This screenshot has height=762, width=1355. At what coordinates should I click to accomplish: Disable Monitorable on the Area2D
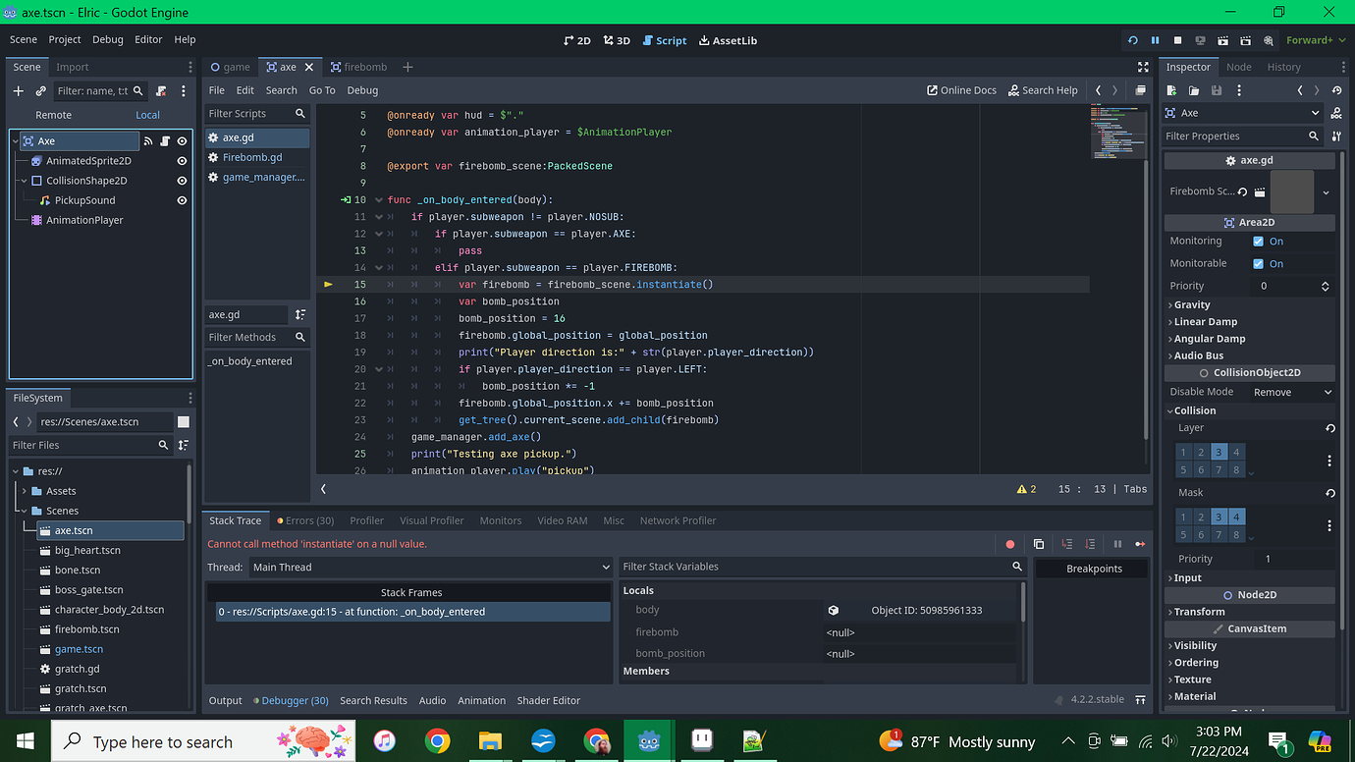pyautogui.click(x=1260, y=262)
